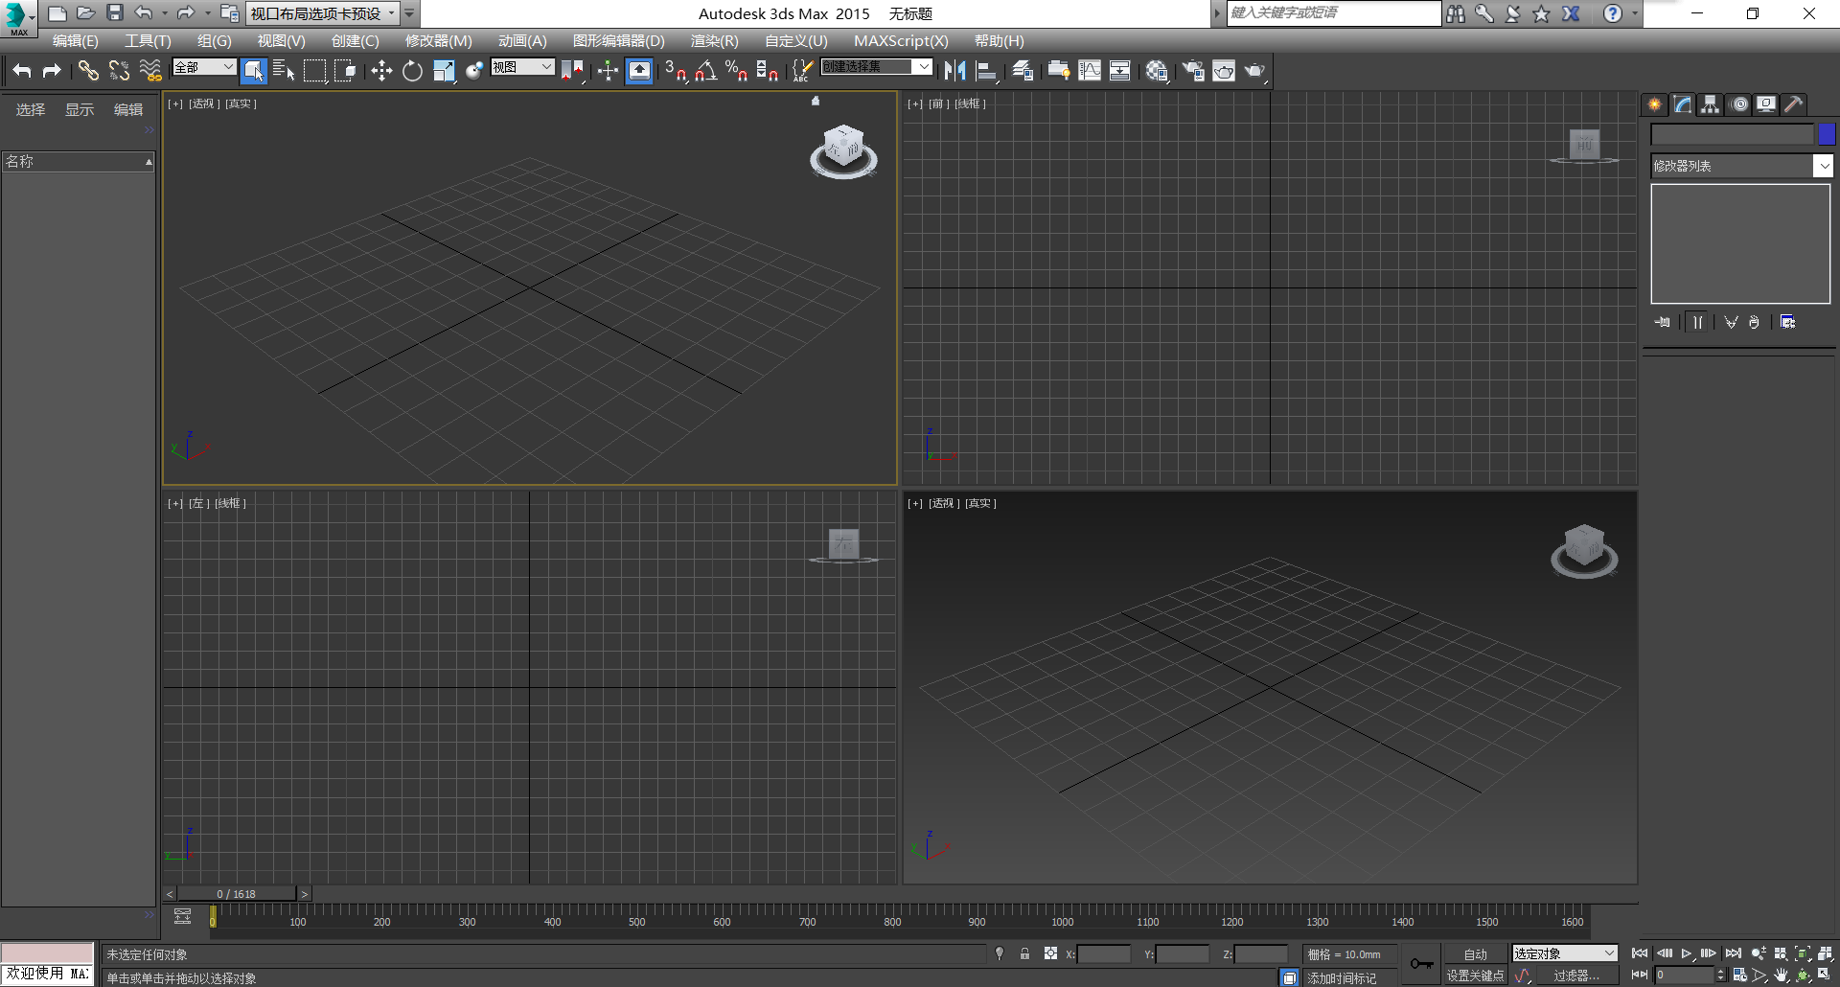Click the blue object color swatch
Image resolution: width=1840 pixels, height=987 pixels.
1827,135
